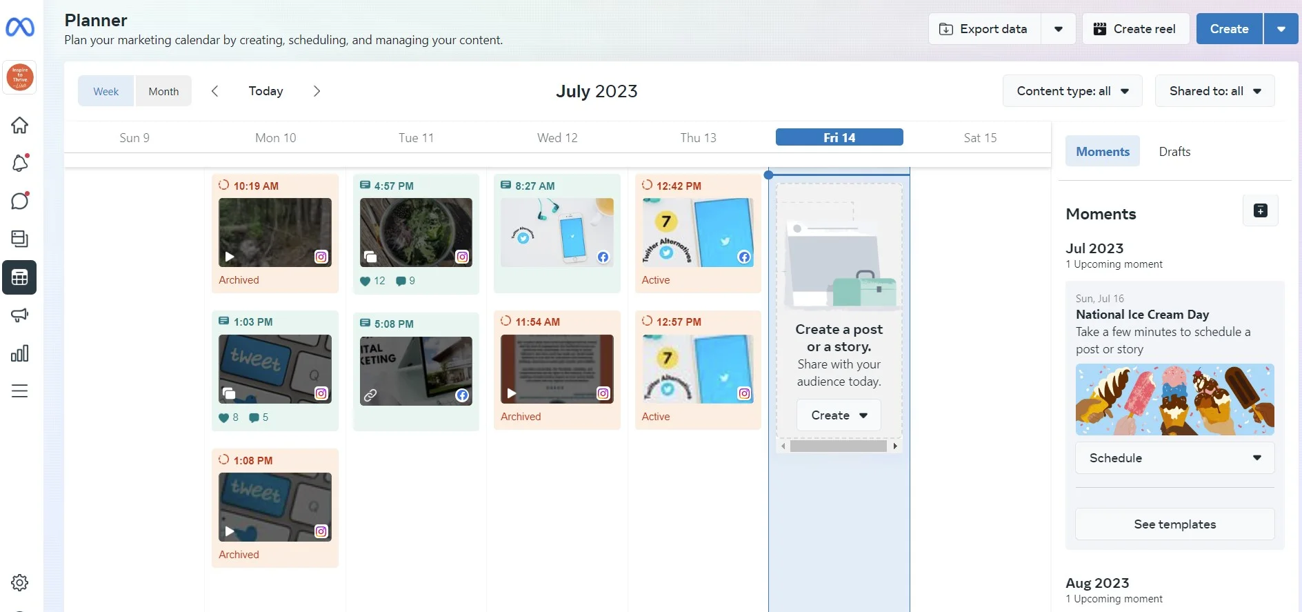Screen dimensions: 1302x612
Task: Click the horizontal scrollbar under Create a post
Action: click(x=838, y=446)
